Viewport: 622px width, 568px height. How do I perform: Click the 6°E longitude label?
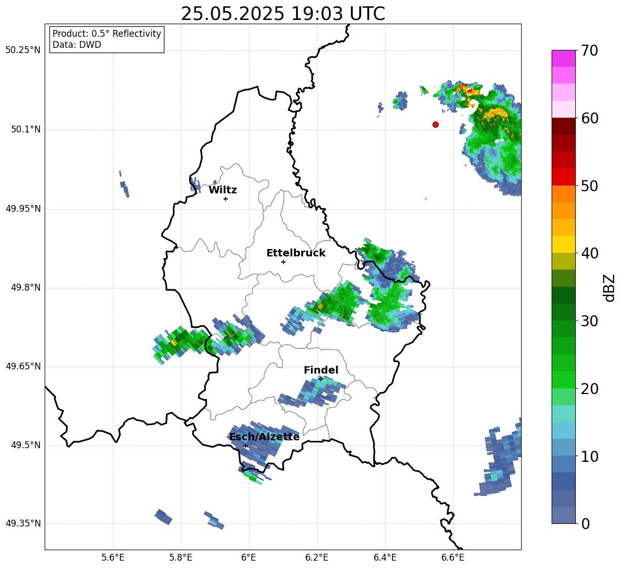tap(248, 557)
